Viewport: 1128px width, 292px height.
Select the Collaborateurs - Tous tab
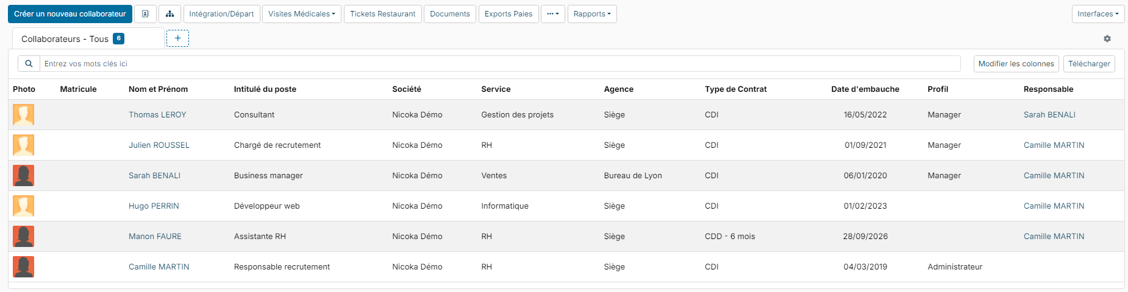click(x=88, y=38)
